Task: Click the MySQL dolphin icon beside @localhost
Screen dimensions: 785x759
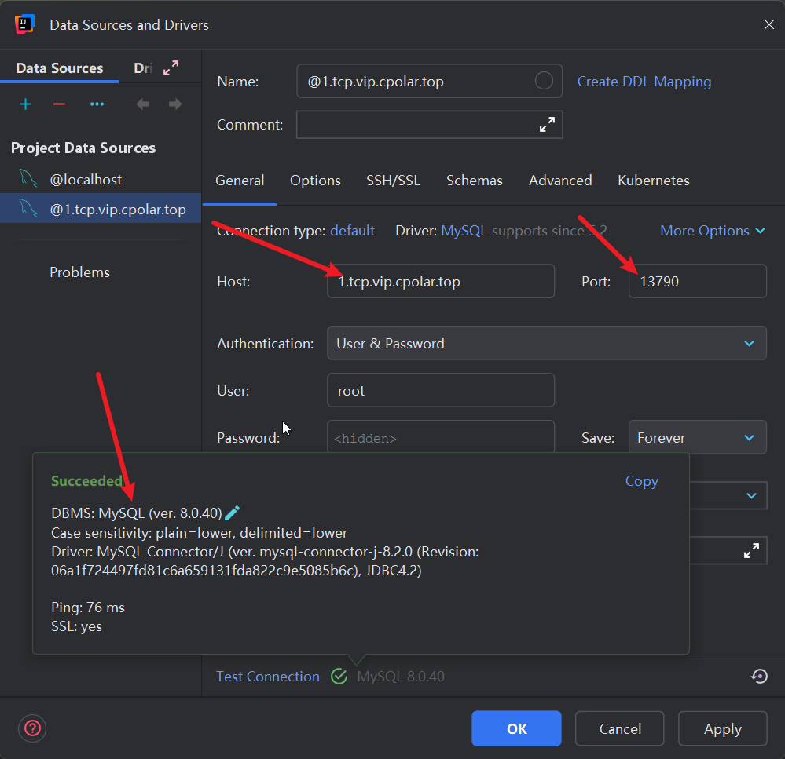Action: (x=28, y=178)
